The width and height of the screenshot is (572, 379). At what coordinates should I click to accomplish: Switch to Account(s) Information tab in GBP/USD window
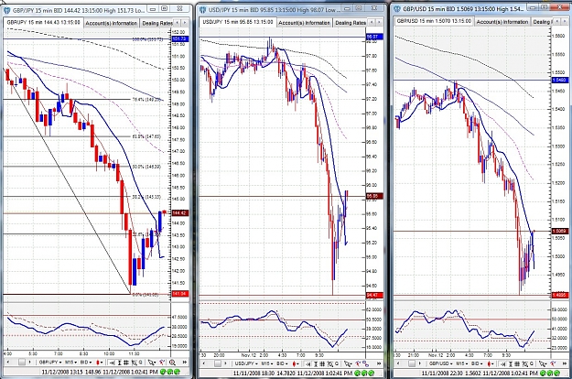point(502,22)
